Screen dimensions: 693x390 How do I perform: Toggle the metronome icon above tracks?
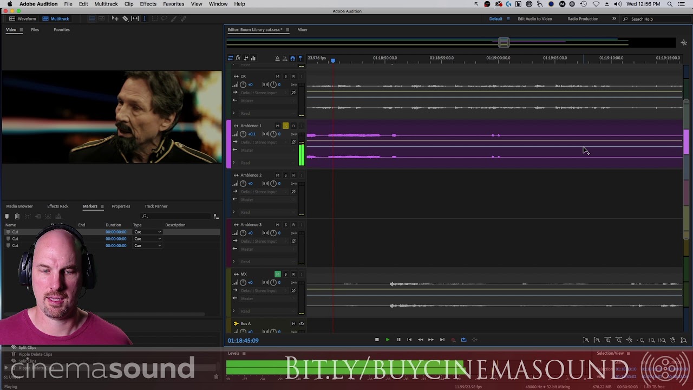277,58
